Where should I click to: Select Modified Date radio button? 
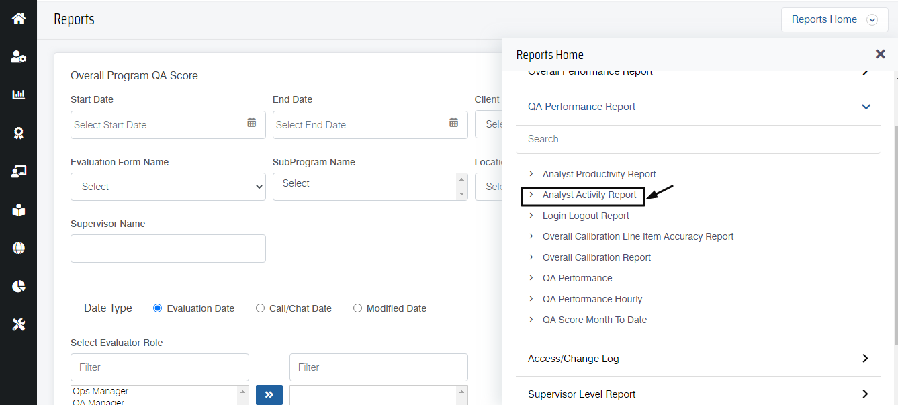[358, 308]
